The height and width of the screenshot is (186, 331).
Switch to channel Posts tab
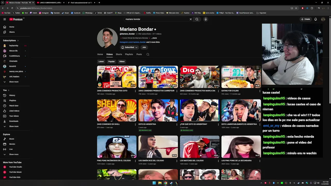coord(139,54)
